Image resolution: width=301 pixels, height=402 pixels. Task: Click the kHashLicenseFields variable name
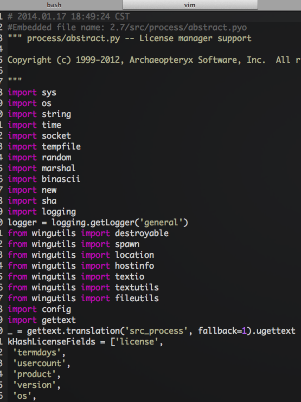[x=52, y=341]
